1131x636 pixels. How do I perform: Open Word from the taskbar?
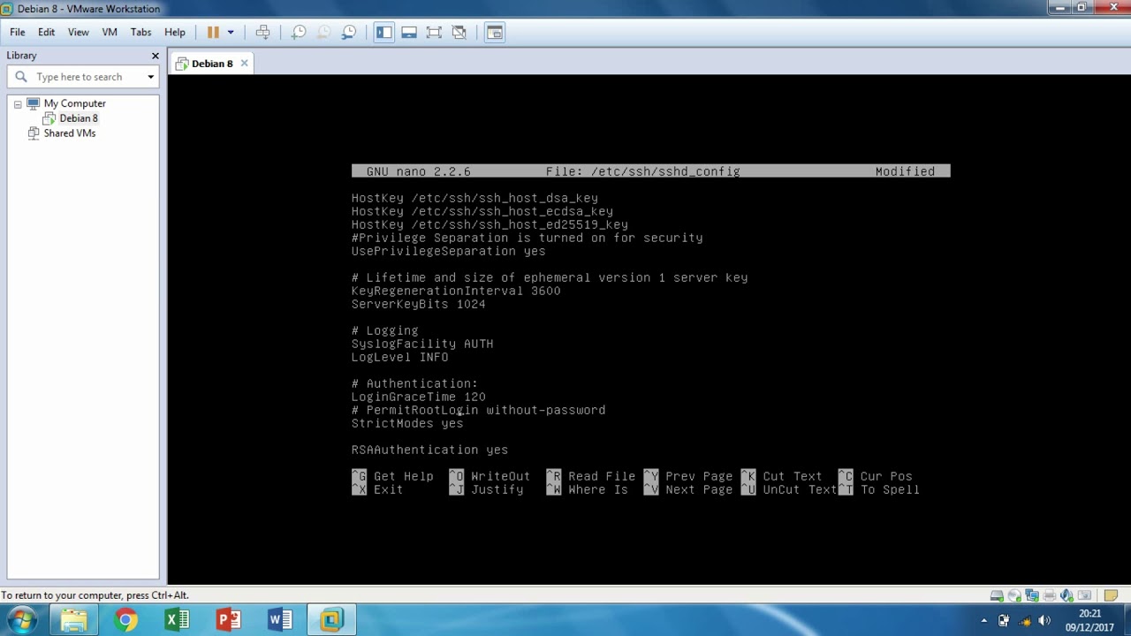pos(279,620)
